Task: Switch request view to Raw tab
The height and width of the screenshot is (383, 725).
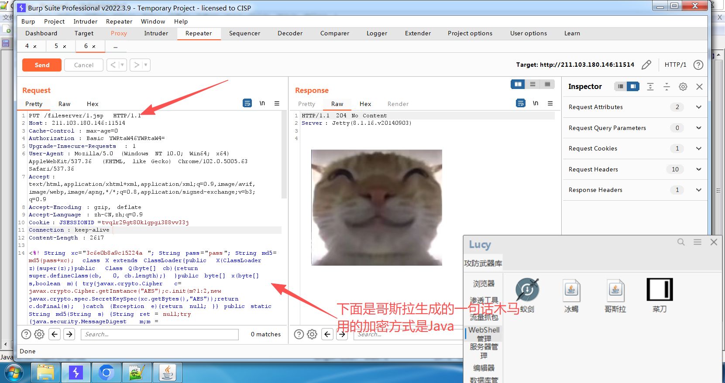Action: pyautogui.click(x=64, y=104)
